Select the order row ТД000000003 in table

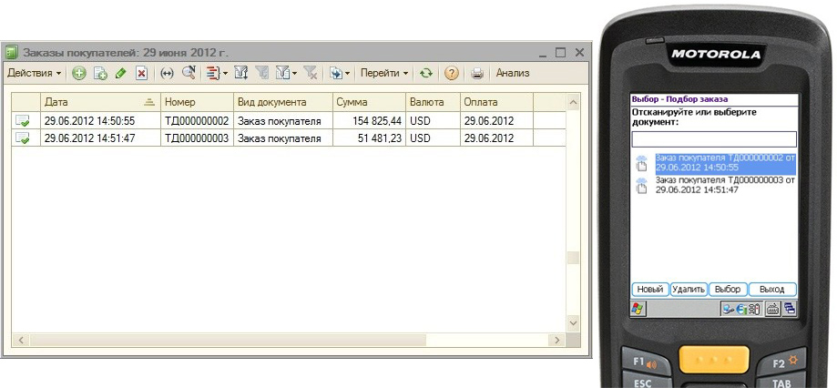tap(196, 138)
